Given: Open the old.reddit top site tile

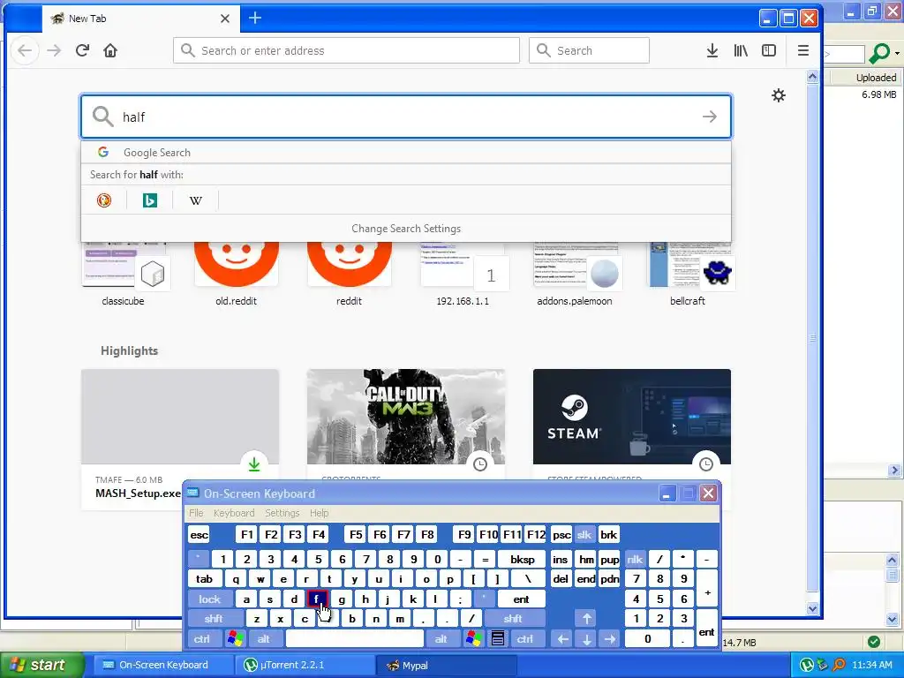Looking at the screenshot, I should 237,274.
